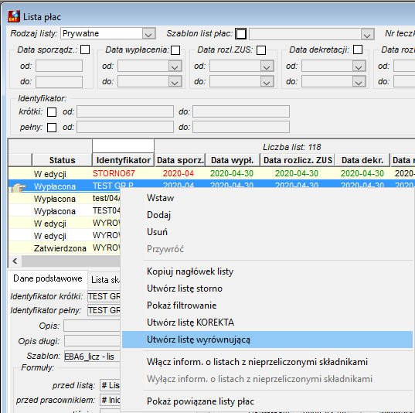
Task: Click the Data sporządz. do input field
Action: tap(59, 82)
